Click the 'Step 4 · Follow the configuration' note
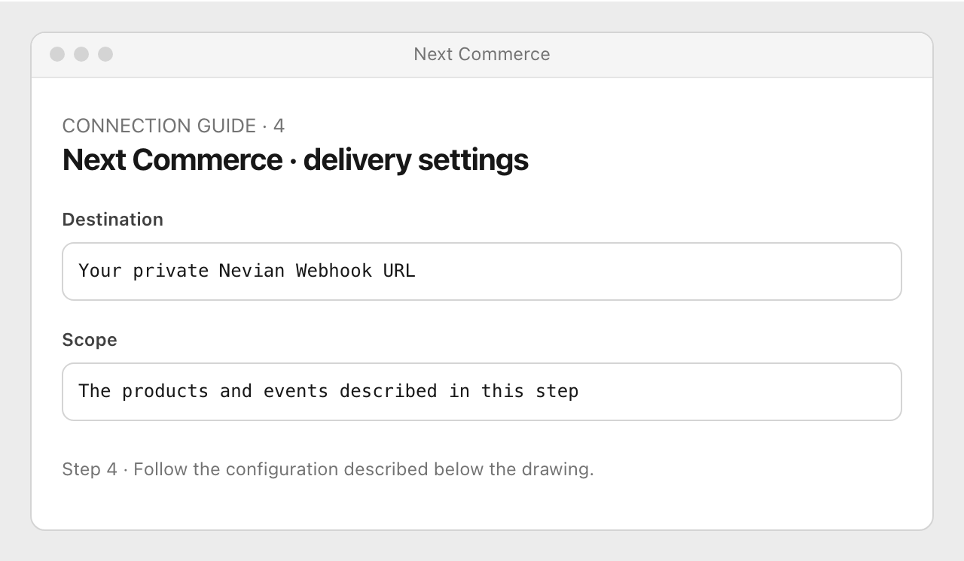 click(x=328, y=469)
